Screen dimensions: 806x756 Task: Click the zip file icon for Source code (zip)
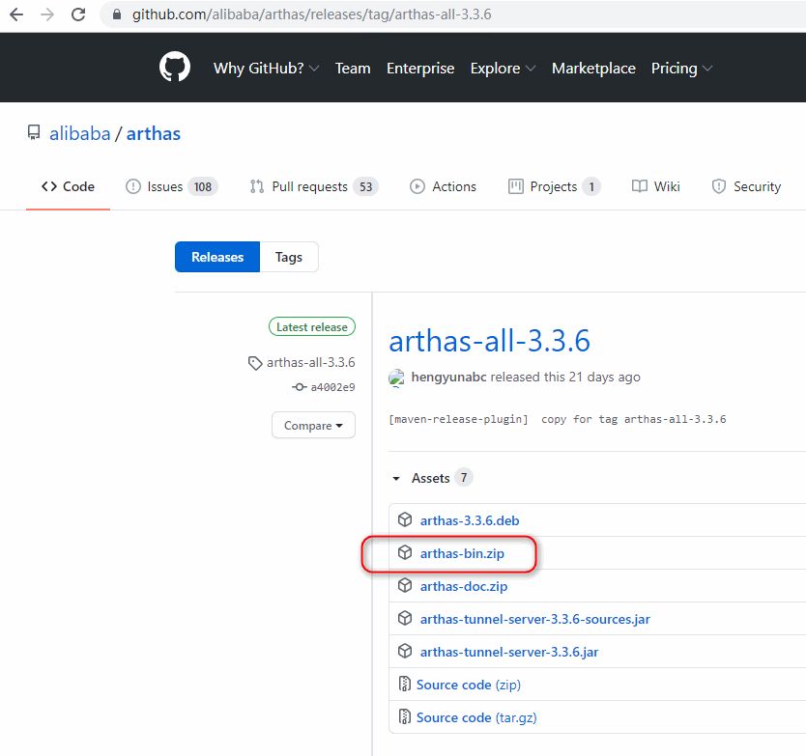click(405, 685)
